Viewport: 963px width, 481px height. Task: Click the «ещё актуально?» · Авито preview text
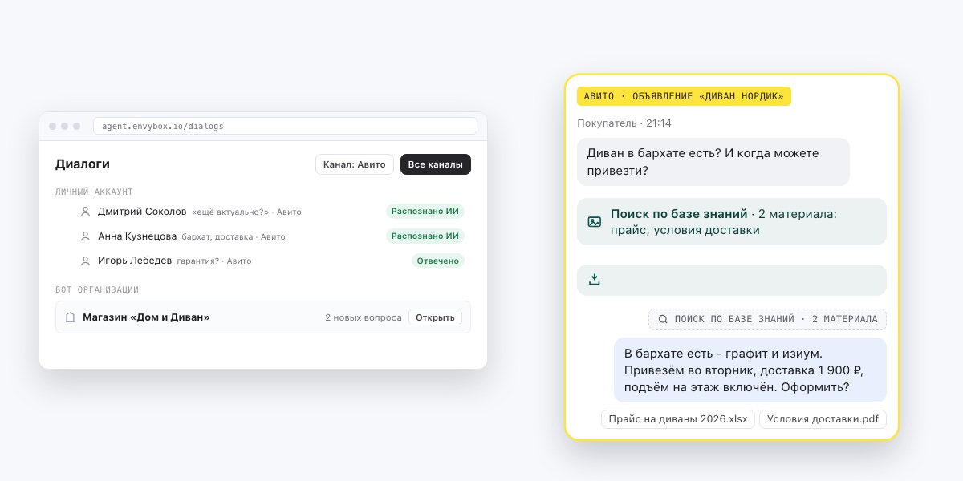click(246, 212)
